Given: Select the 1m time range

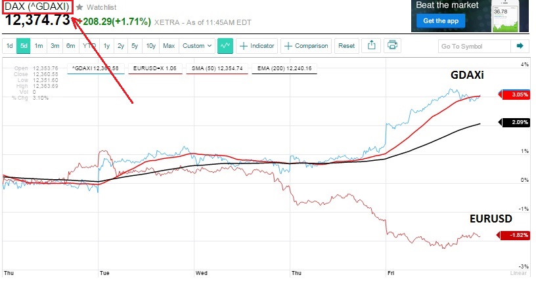Looking at the screenshot, I should 39,46.
